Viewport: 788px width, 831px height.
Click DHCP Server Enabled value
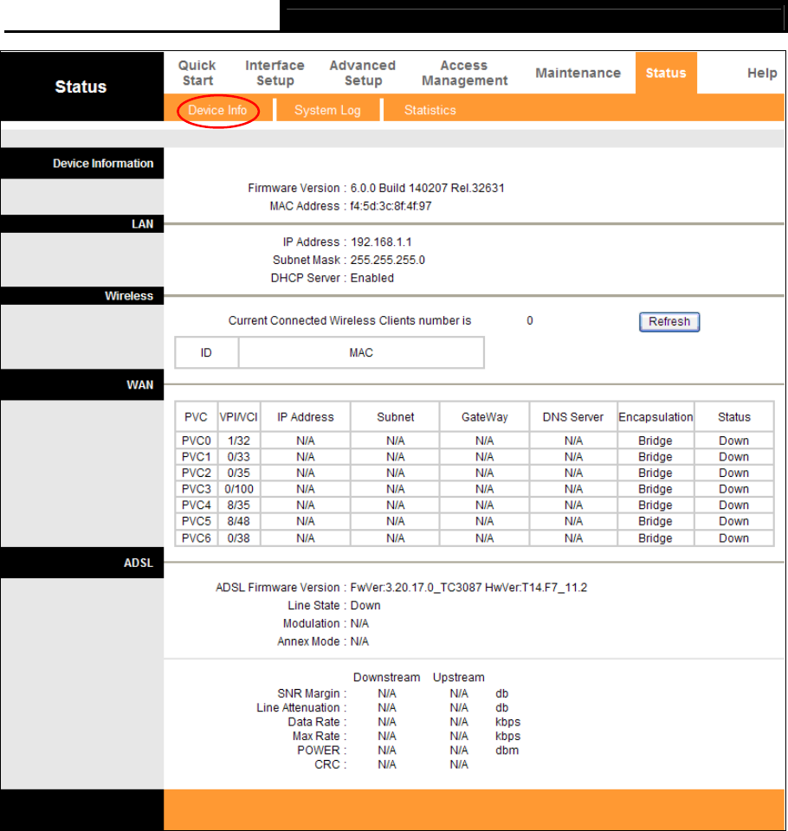371,278
